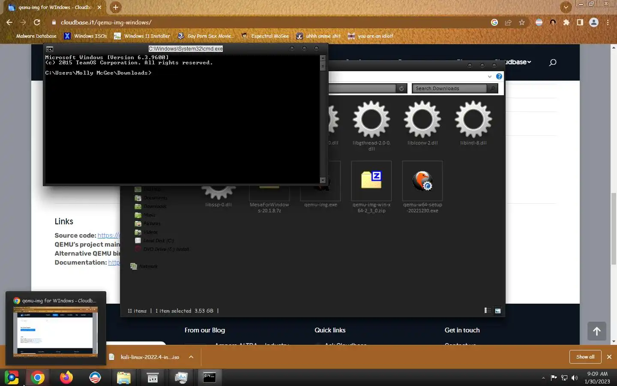Click the Source code link
The image size is (617, 386).
point(108,235)
